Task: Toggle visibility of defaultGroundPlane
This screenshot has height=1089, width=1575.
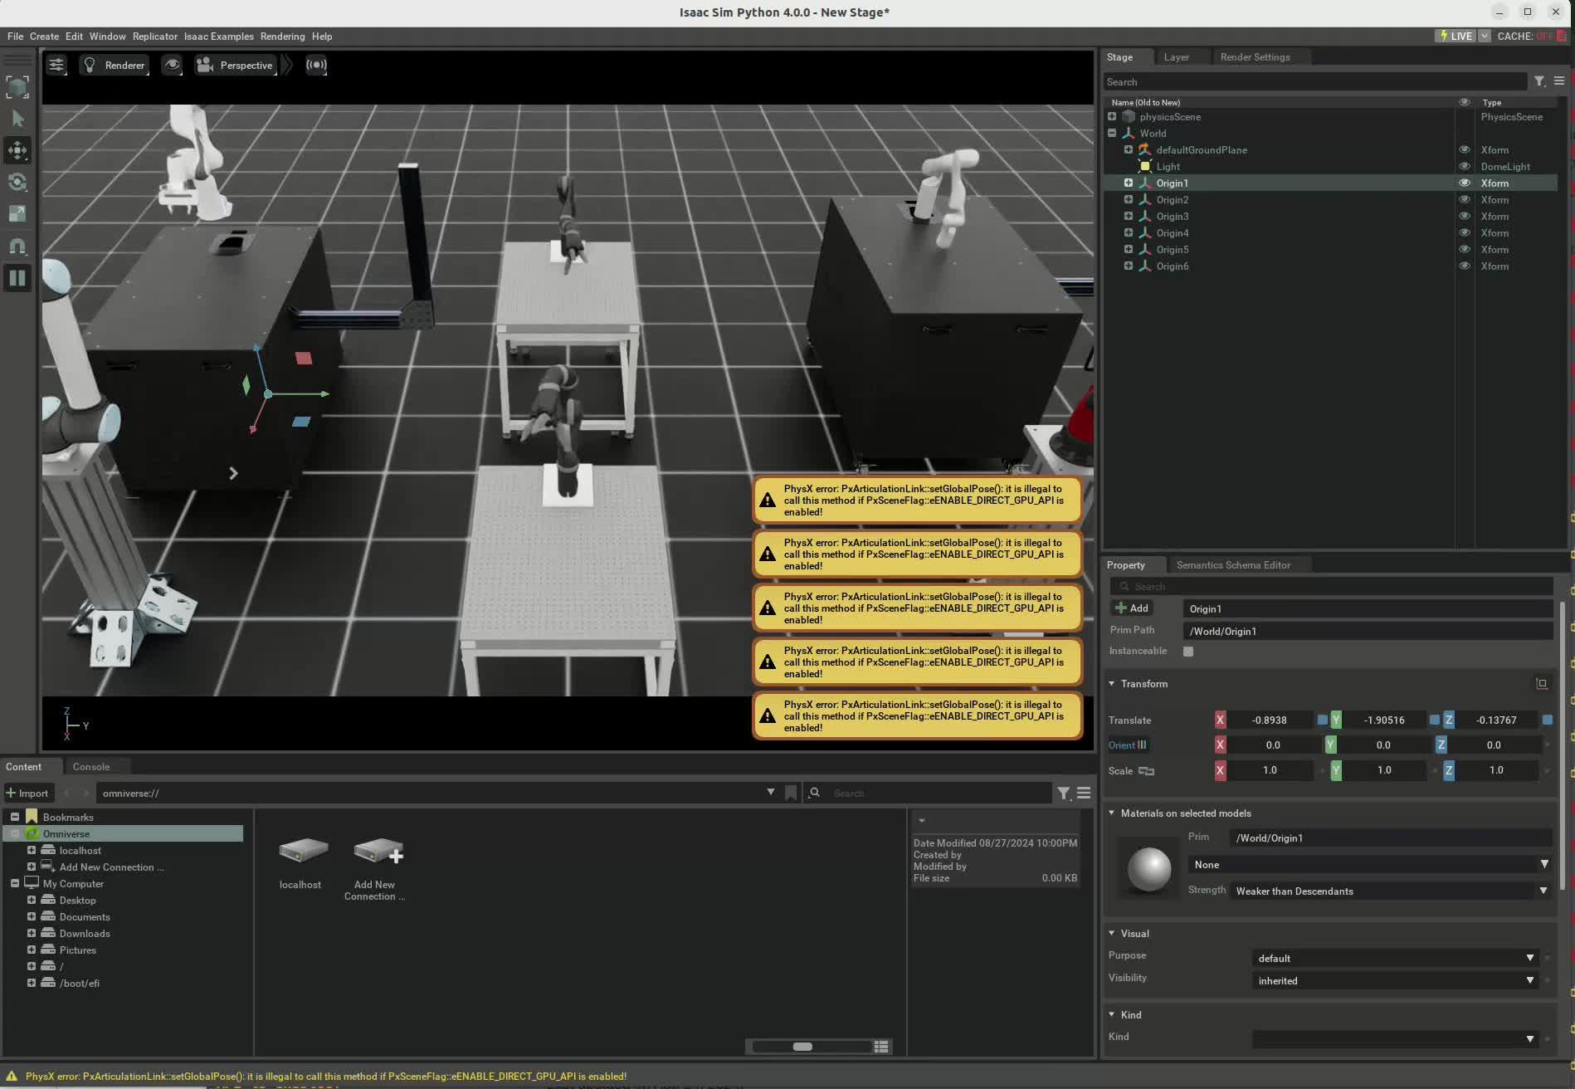Action: pyautogui.click(x=1464, y=150)
